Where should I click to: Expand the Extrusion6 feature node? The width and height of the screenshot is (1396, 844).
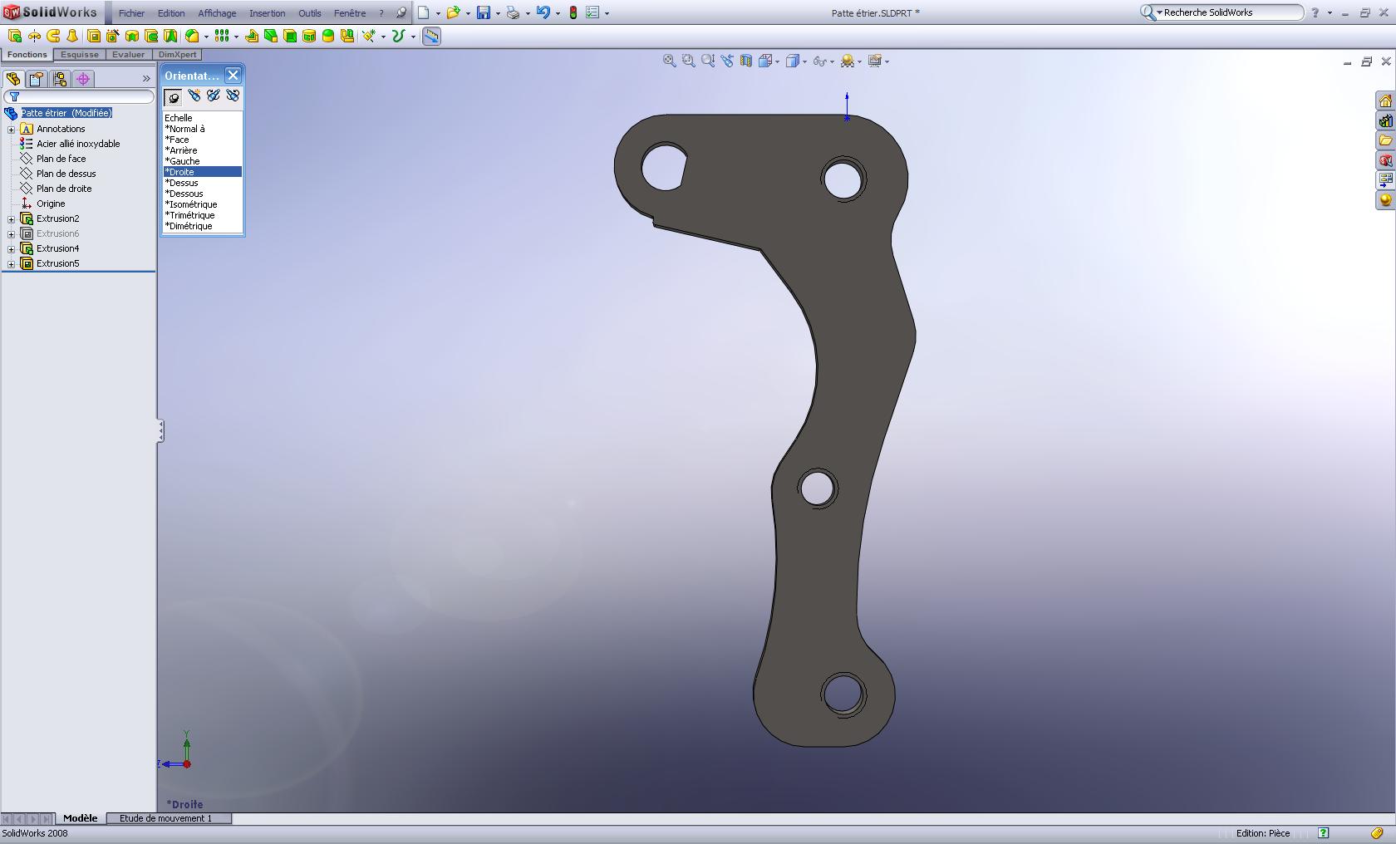click(x=11, y=233)
